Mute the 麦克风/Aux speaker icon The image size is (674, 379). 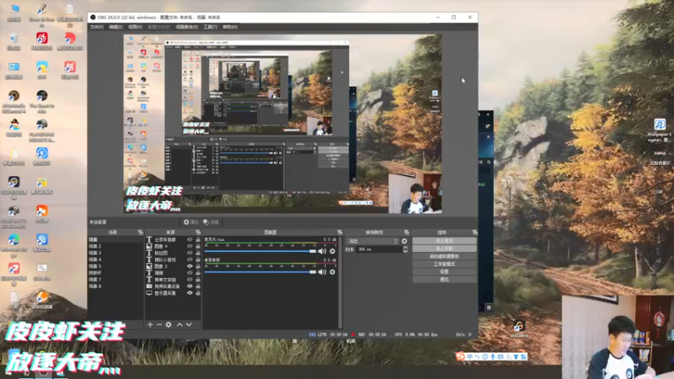(x=322, y=251)
